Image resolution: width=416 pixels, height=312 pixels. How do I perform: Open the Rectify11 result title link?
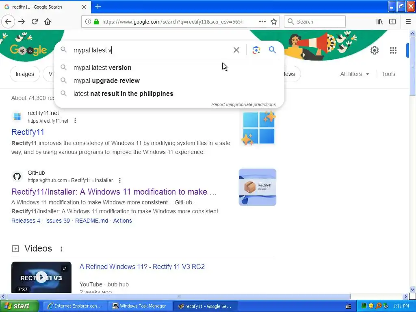(28, 132)
